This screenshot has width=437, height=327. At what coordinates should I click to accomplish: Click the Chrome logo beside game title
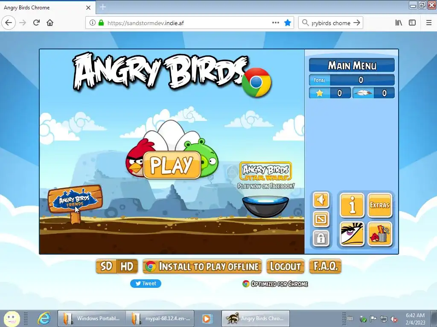tap(256, 82)
